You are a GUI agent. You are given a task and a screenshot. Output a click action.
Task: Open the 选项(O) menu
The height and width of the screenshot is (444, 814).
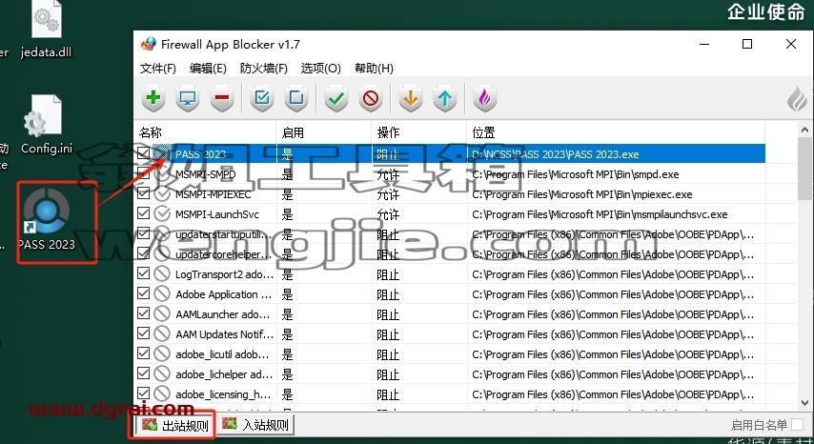click(321, 68)
